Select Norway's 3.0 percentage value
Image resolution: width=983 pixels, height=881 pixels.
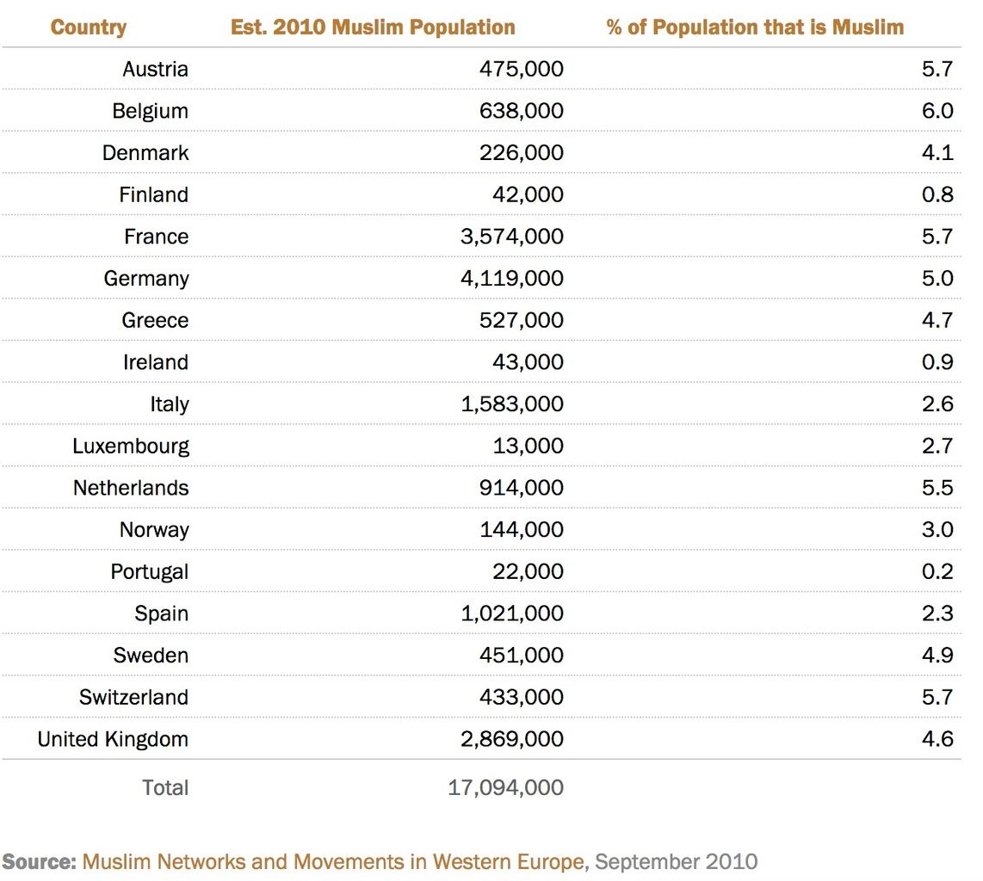[x=937, y=529]
